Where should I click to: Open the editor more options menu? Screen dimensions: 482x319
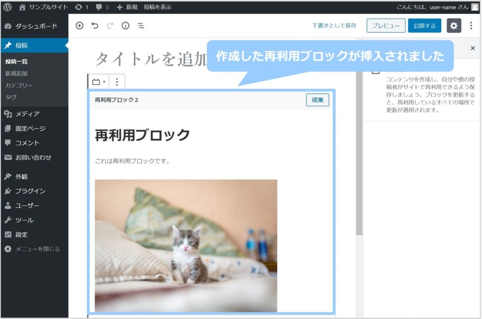click(471, 26)
